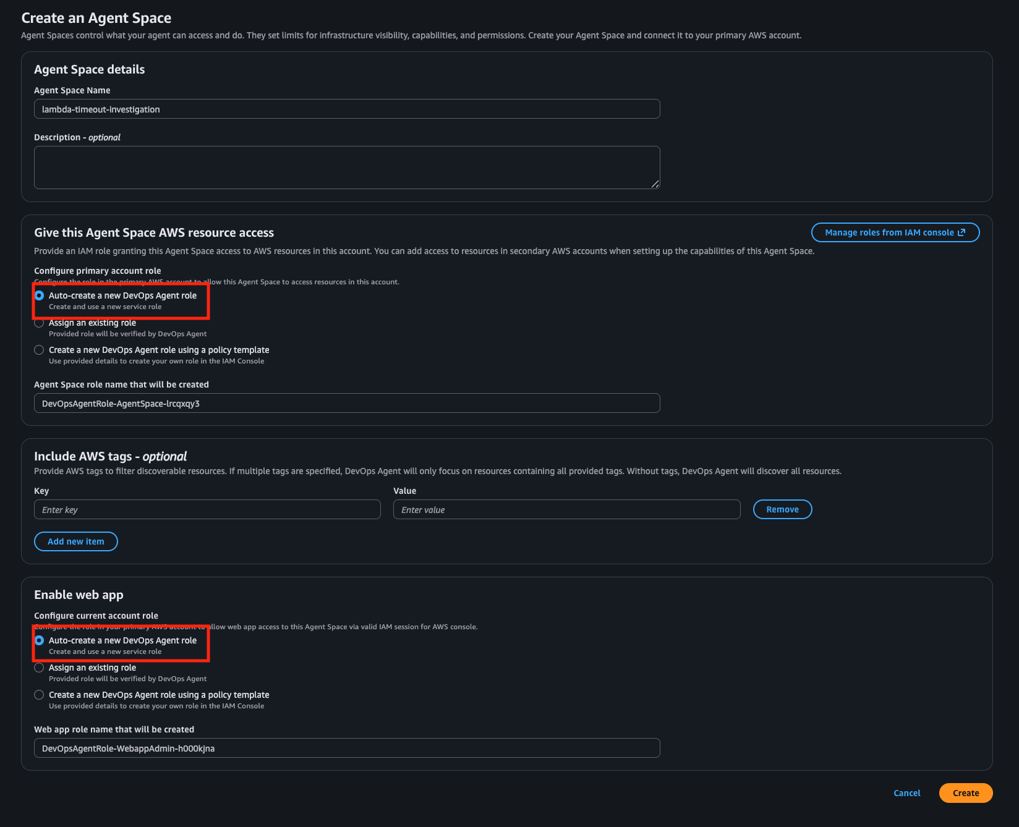Select Auto-create role under Enable web app
Viewport: 1019px width, 827px height.
[40, 640]
